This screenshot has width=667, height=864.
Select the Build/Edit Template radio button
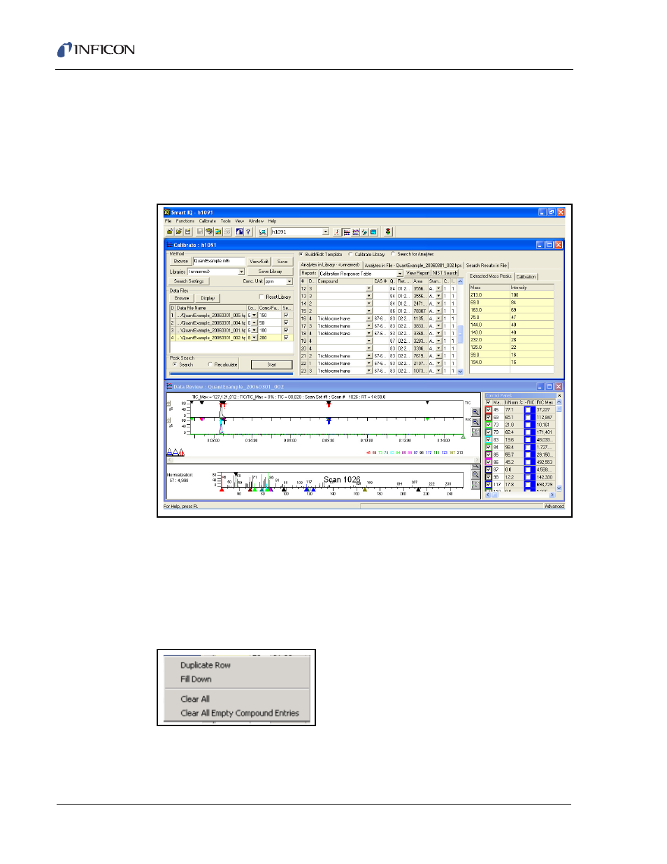click(301, 255)
